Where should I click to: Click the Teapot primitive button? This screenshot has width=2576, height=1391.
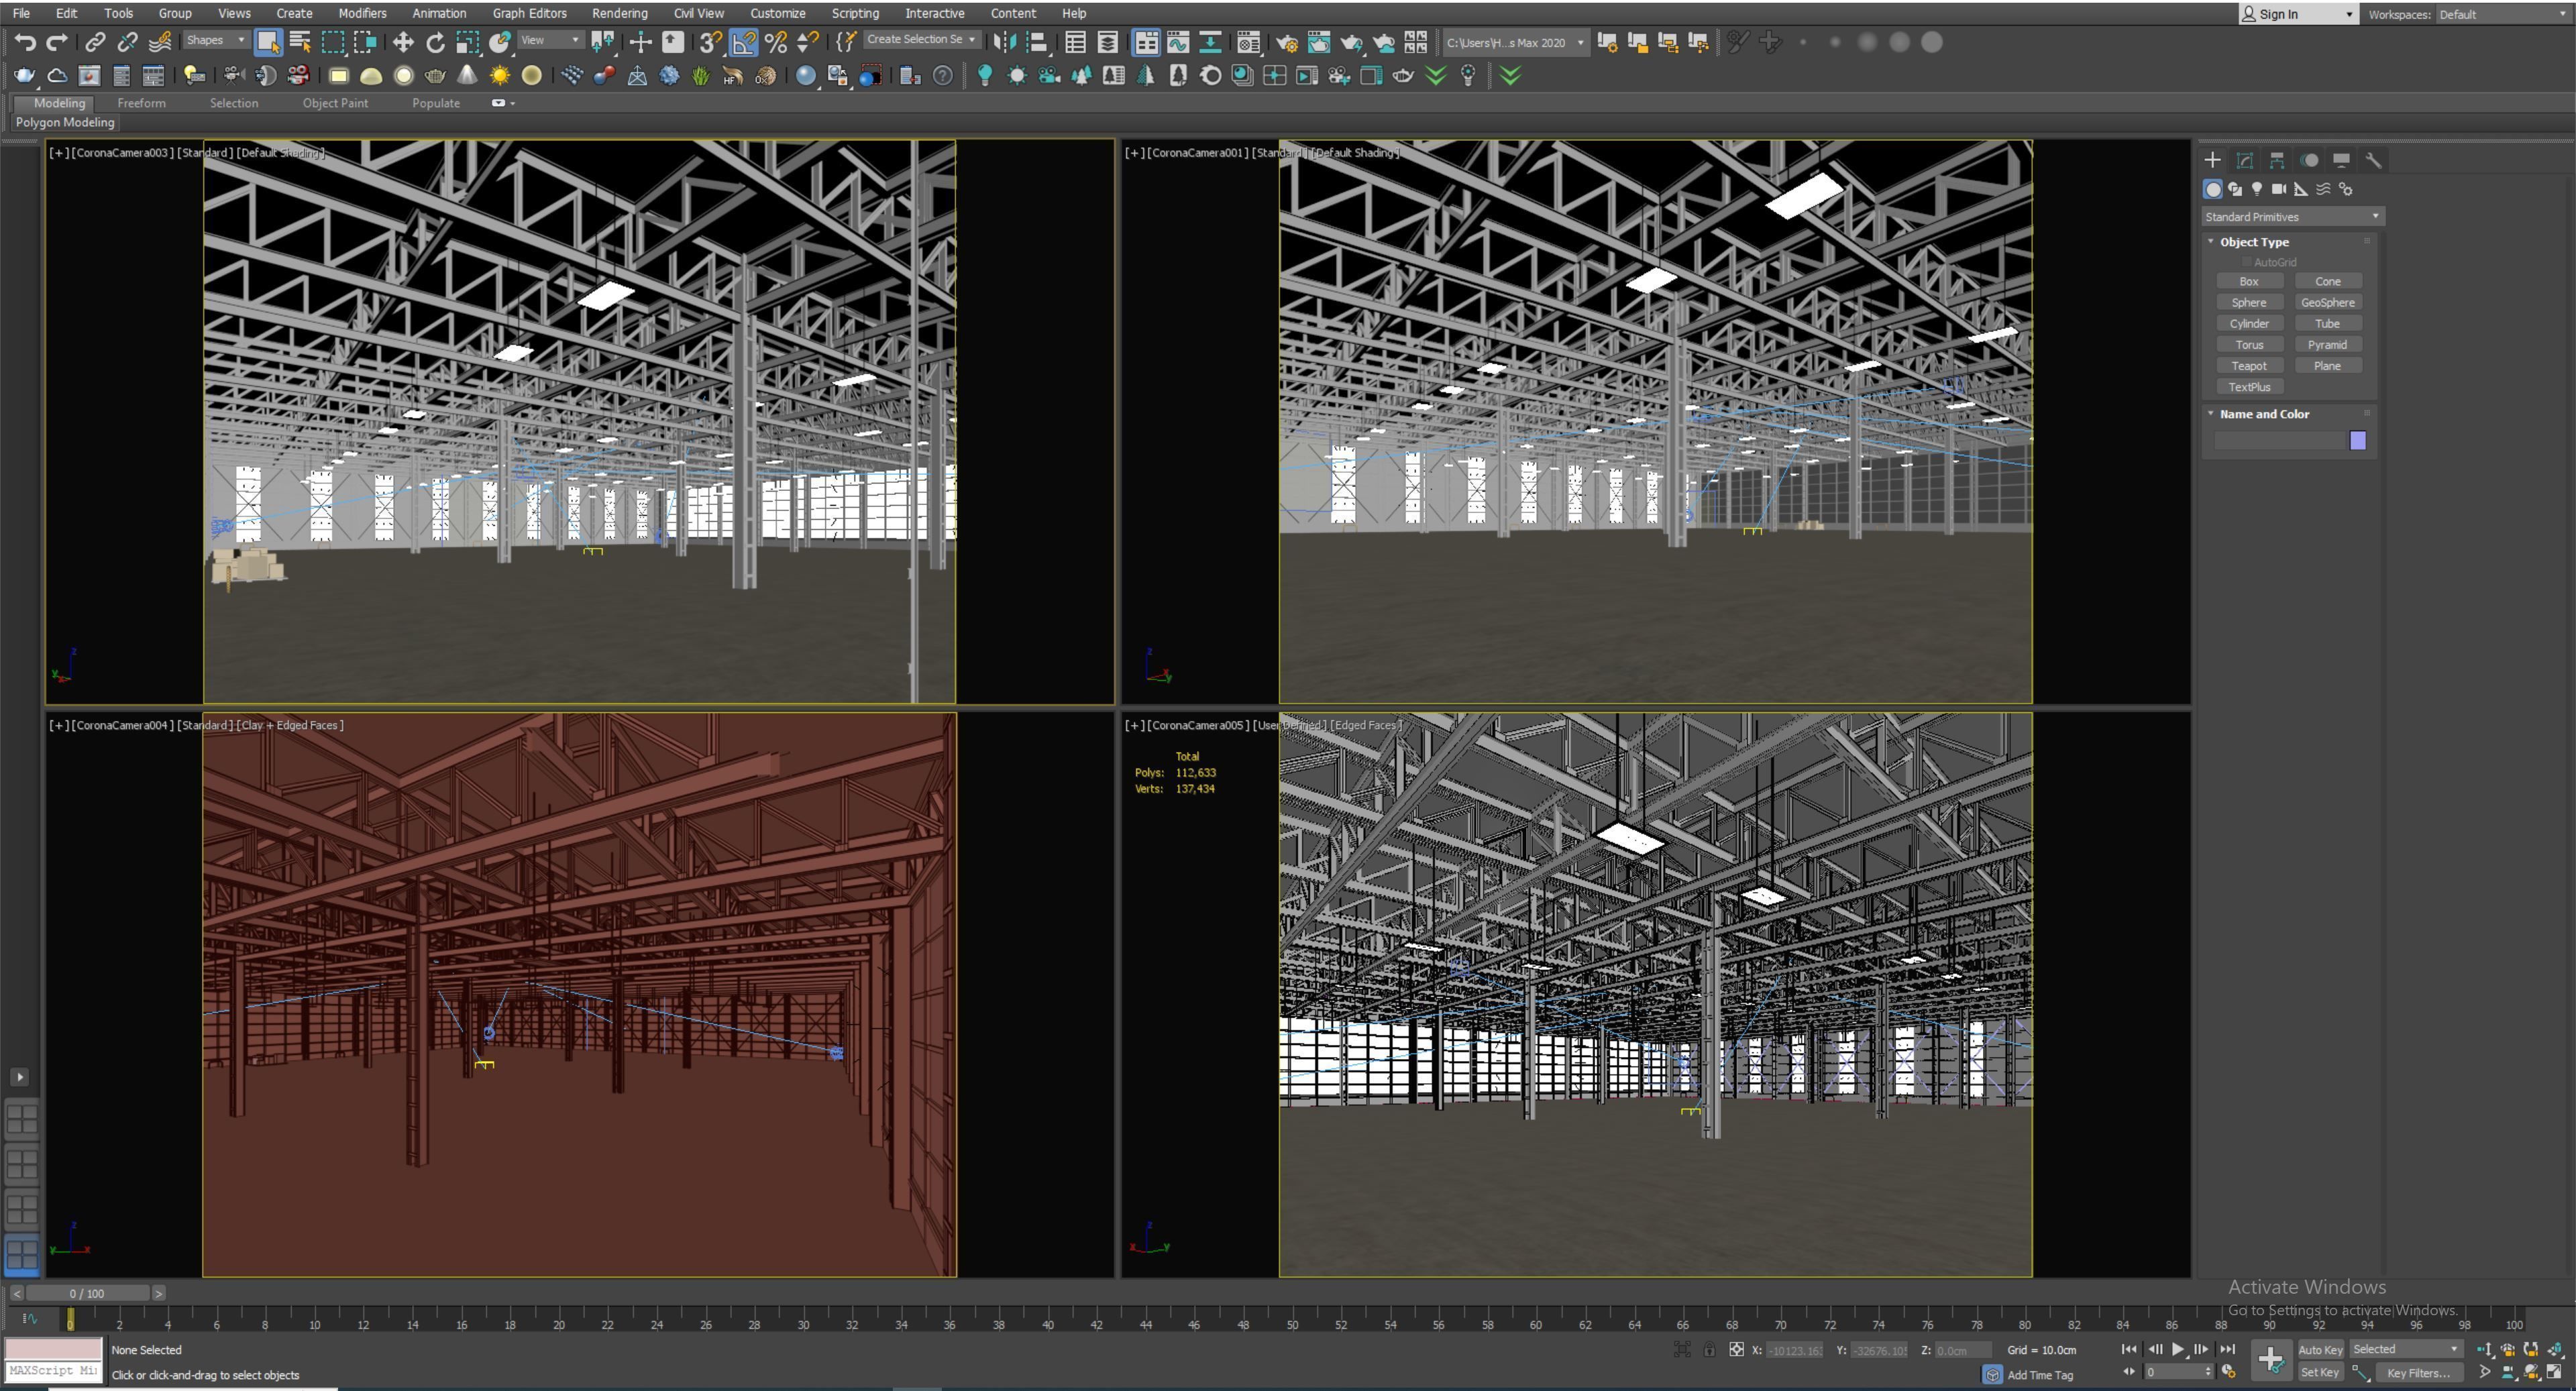(x=2249, y=366)
